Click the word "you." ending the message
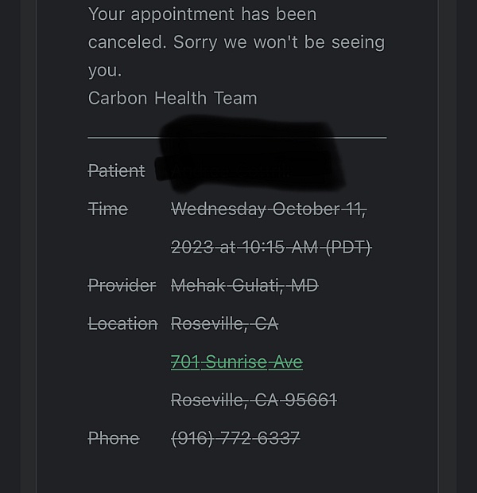The height and width of the screenshot is (493, 477). [105, 70]
